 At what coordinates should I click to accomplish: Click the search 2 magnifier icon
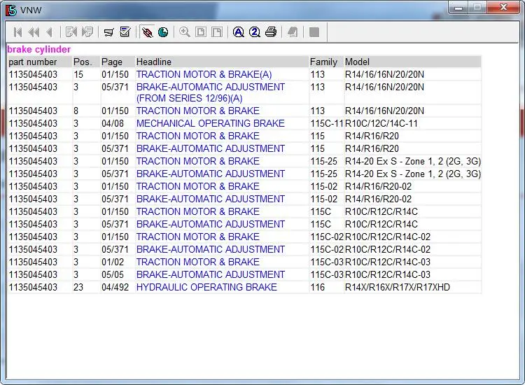(255, 32)
